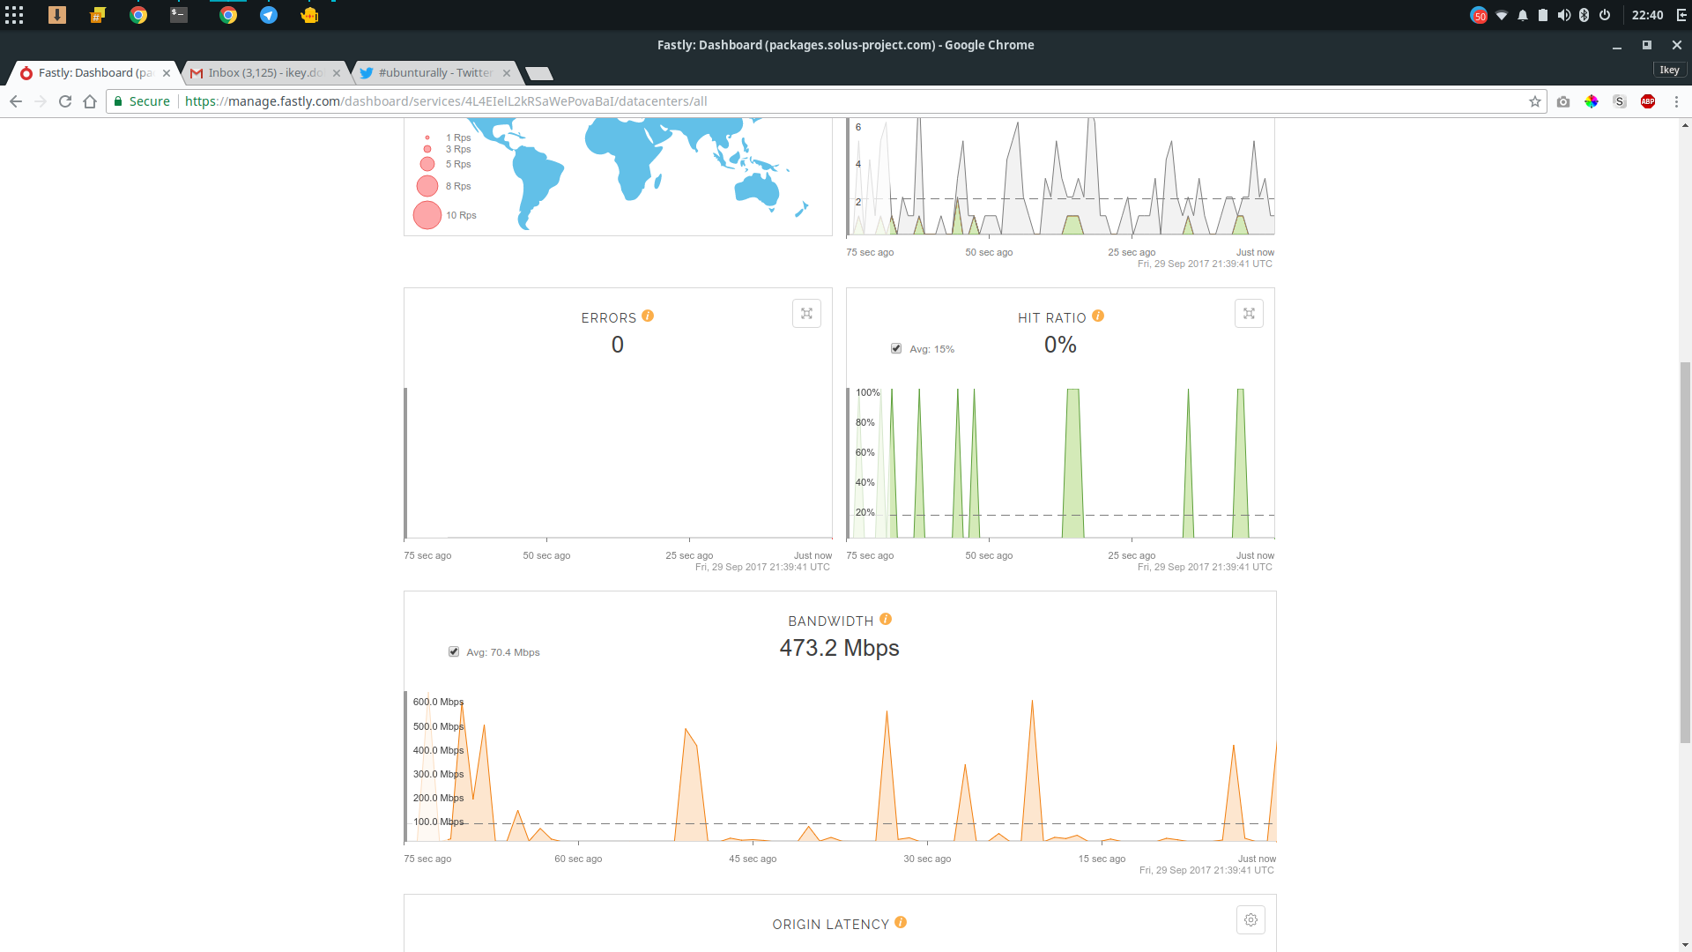Click the Avg: 70.4 Mbps label
This screenshot has height=952, width=1692.
click(503, 652)
